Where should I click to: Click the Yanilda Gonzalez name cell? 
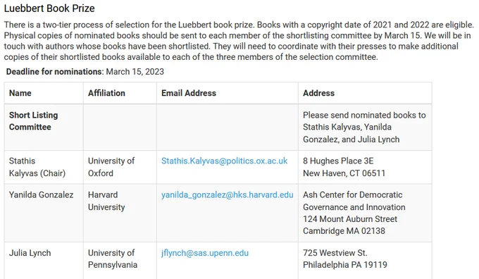tap(44, 213)
